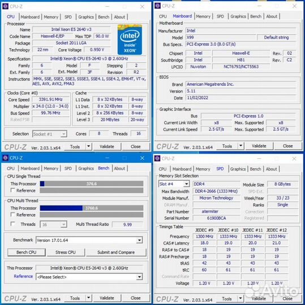Open the Memory tab in the Mainboard window
The height and width of the screenshot is (305, 305).
coord(203,16)
